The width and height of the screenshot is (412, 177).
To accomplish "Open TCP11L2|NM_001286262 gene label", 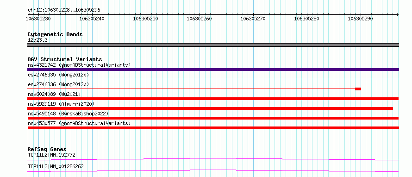I will [x=56, y=167].
